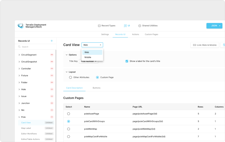The width and height of the screenshot is (225, 142).
Task: Choose Mobile from the Card View dropdown
Action: coord(88,57)
